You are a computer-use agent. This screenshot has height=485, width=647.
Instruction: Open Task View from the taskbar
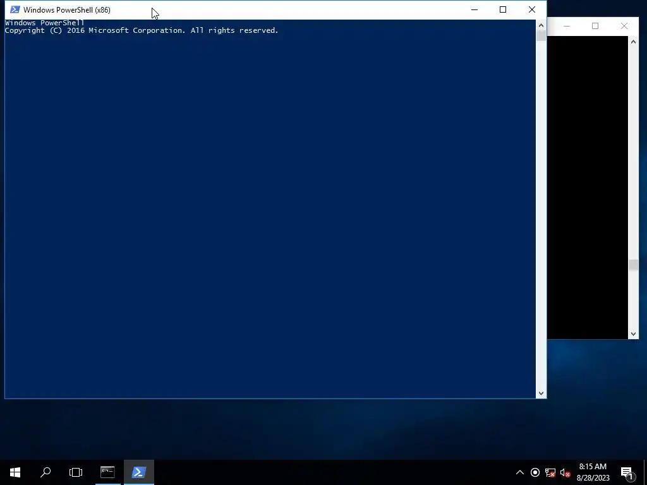point(76,472)
